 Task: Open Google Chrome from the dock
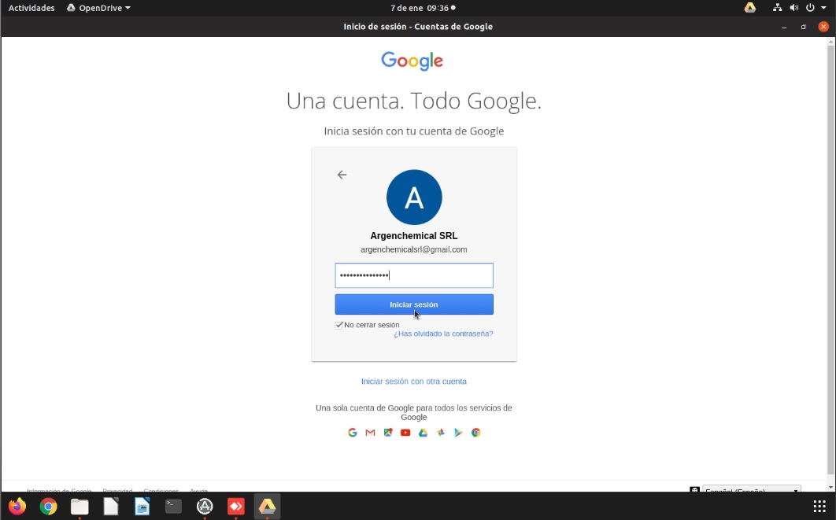coord(48,506)
